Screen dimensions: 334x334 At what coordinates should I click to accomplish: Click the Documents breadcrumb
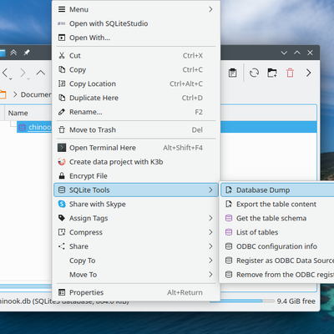pos(36,94)
